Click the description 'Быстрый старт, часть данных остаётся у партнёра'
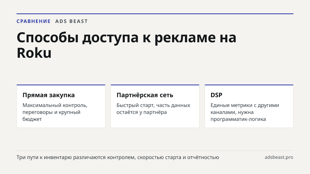Image resolution: width=310 pixels, height=174 pixels. coord(153,109)
